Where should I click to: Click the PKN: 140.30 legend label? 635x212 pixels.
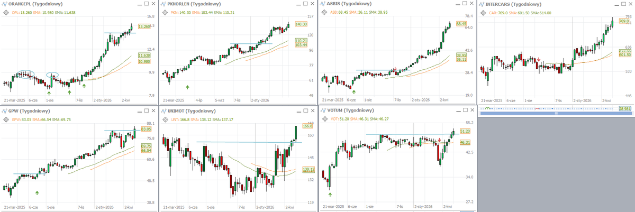tap(180, 13)
